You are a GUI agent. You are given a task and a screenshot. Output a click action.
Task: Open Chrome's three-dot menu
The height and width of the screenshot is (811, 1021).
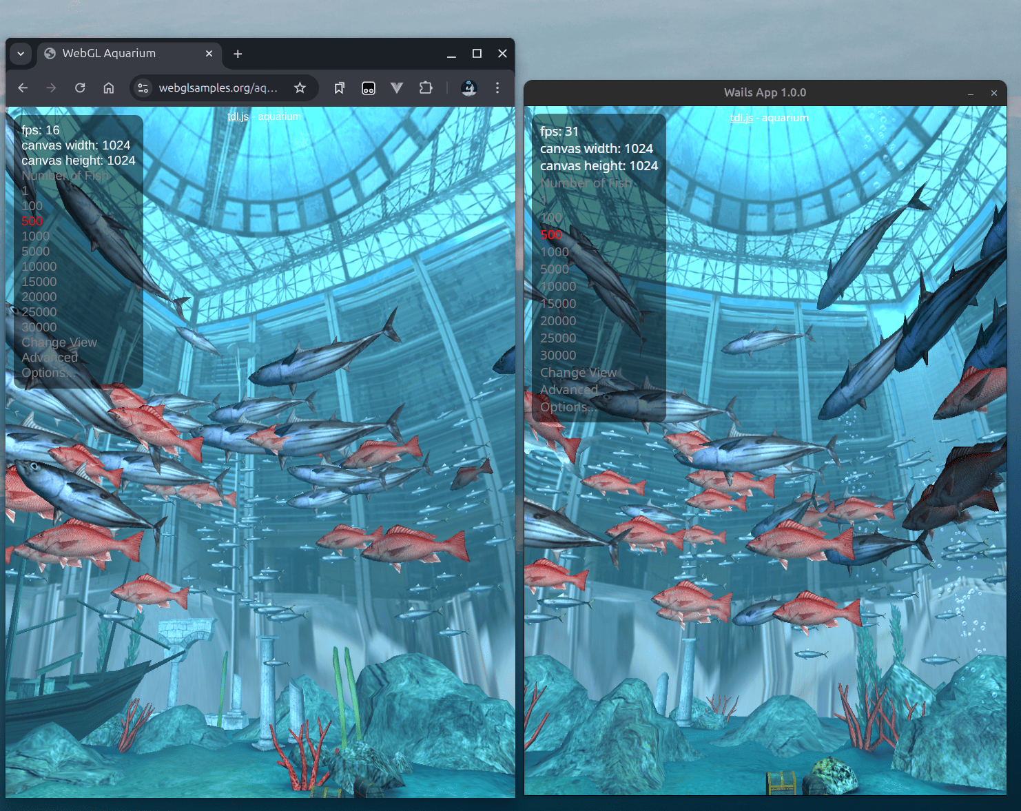coord(497,88)
